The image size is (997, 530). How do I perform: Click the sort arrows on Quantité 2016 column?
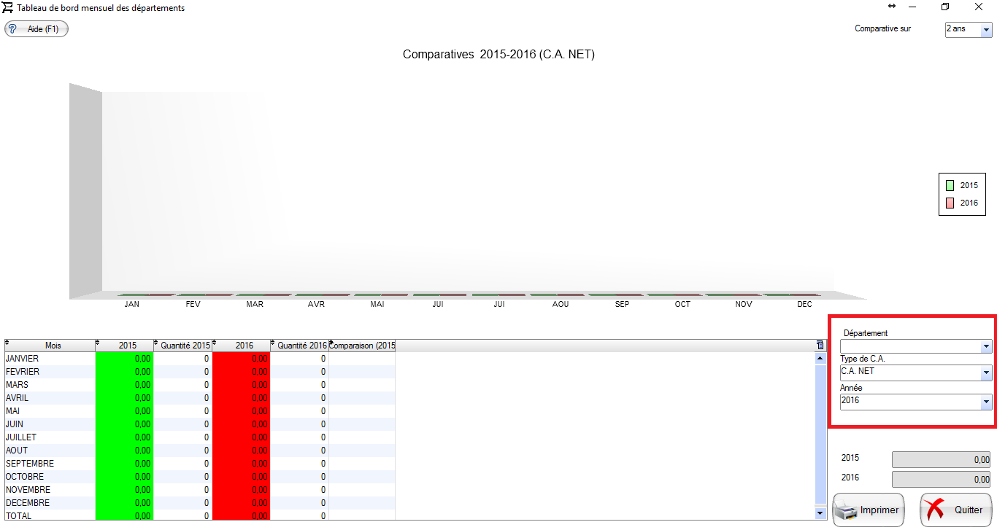click(274, 343)
